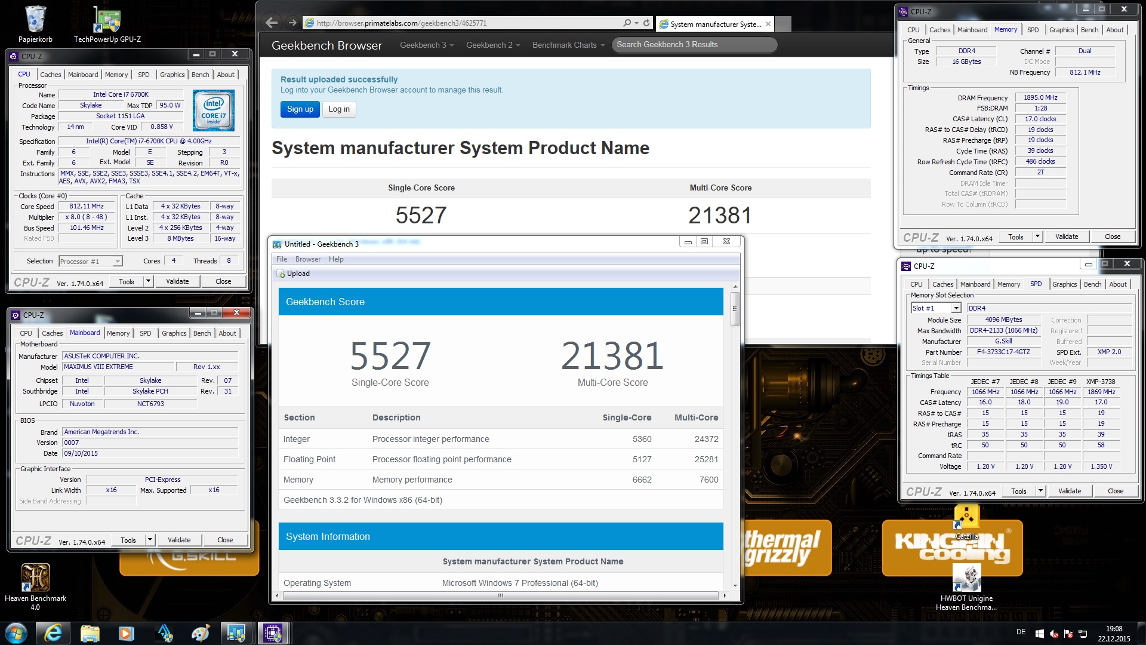The image size is (1146, 645).
Task: Open the Heaven Benchmark 4.0 desktop icon
Action: 35,586
